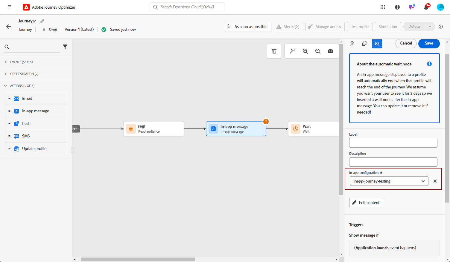
Task: Cancel the activity changes
Action: click(x=406, y=43)
